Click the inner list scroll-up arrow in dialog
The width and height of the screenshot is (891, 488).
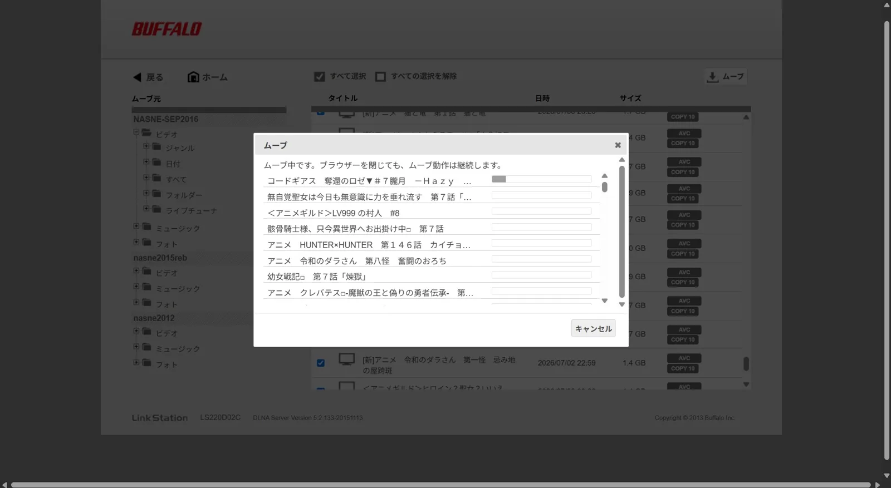coord(604,176)
